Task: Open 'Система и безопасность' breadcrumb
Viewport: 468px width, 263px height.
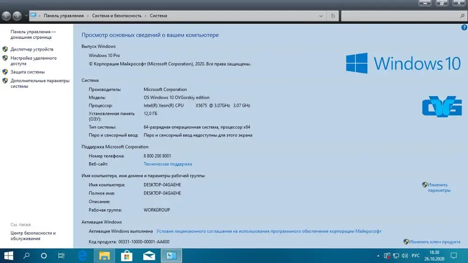Action: (117, 16)
